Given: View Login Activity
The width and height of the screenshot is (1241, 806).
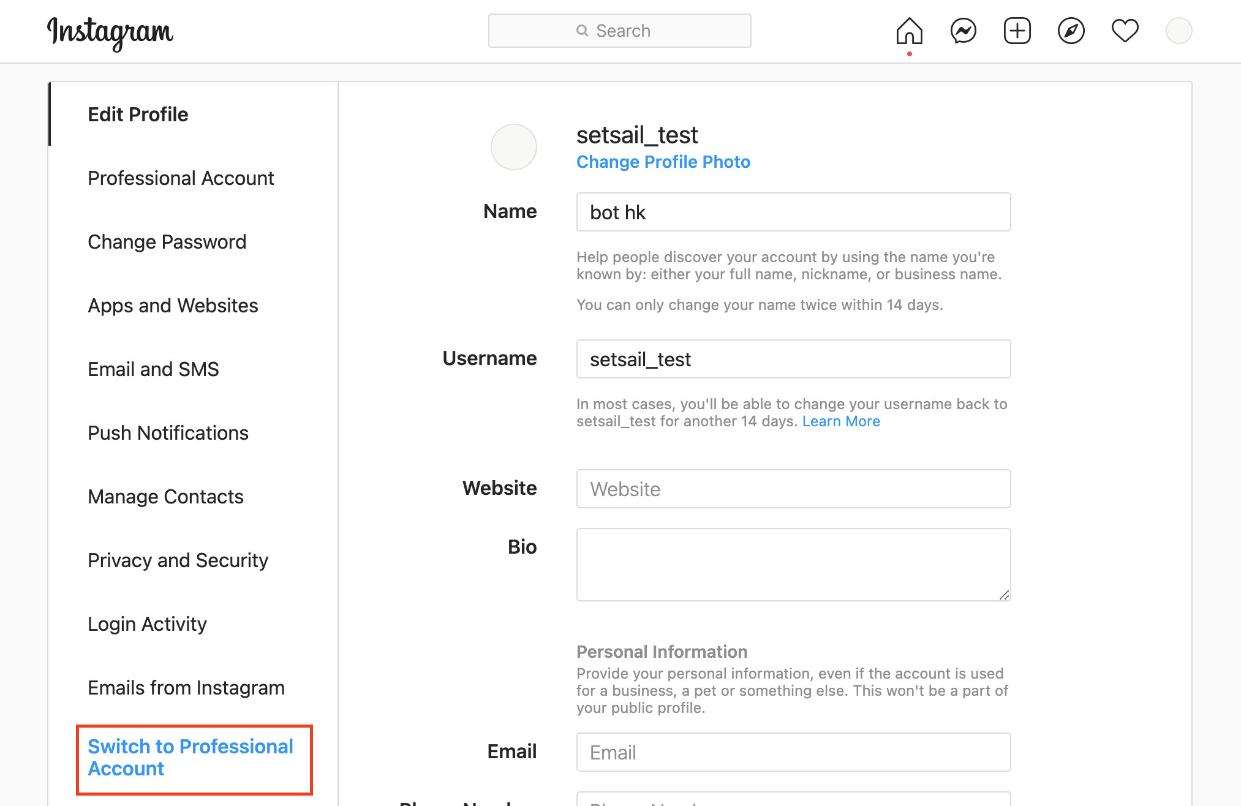Looking at the screenshot, I should [147, 624].
